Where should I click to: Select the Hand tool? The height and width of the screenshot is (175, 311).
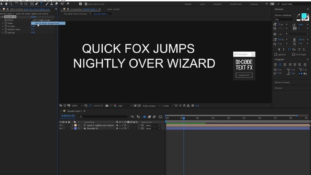(6, 4)
